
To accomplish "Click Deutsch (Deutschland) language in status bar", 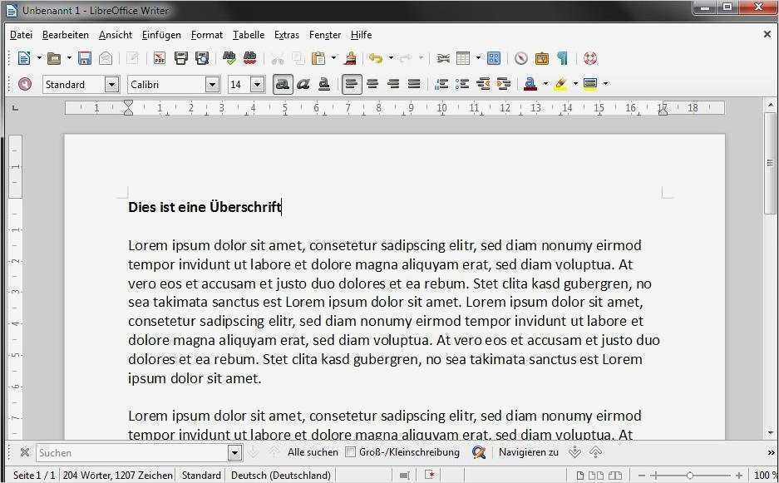I will (x=281, y=475).
